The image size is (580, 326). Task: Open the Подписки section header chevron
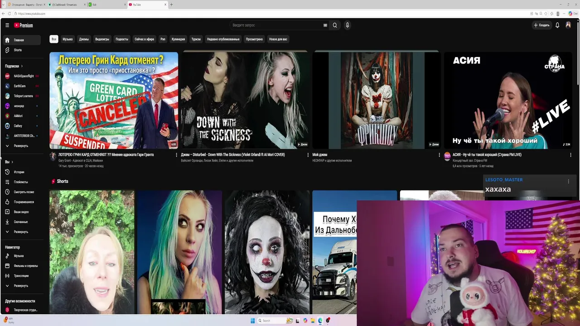(21, 66)
